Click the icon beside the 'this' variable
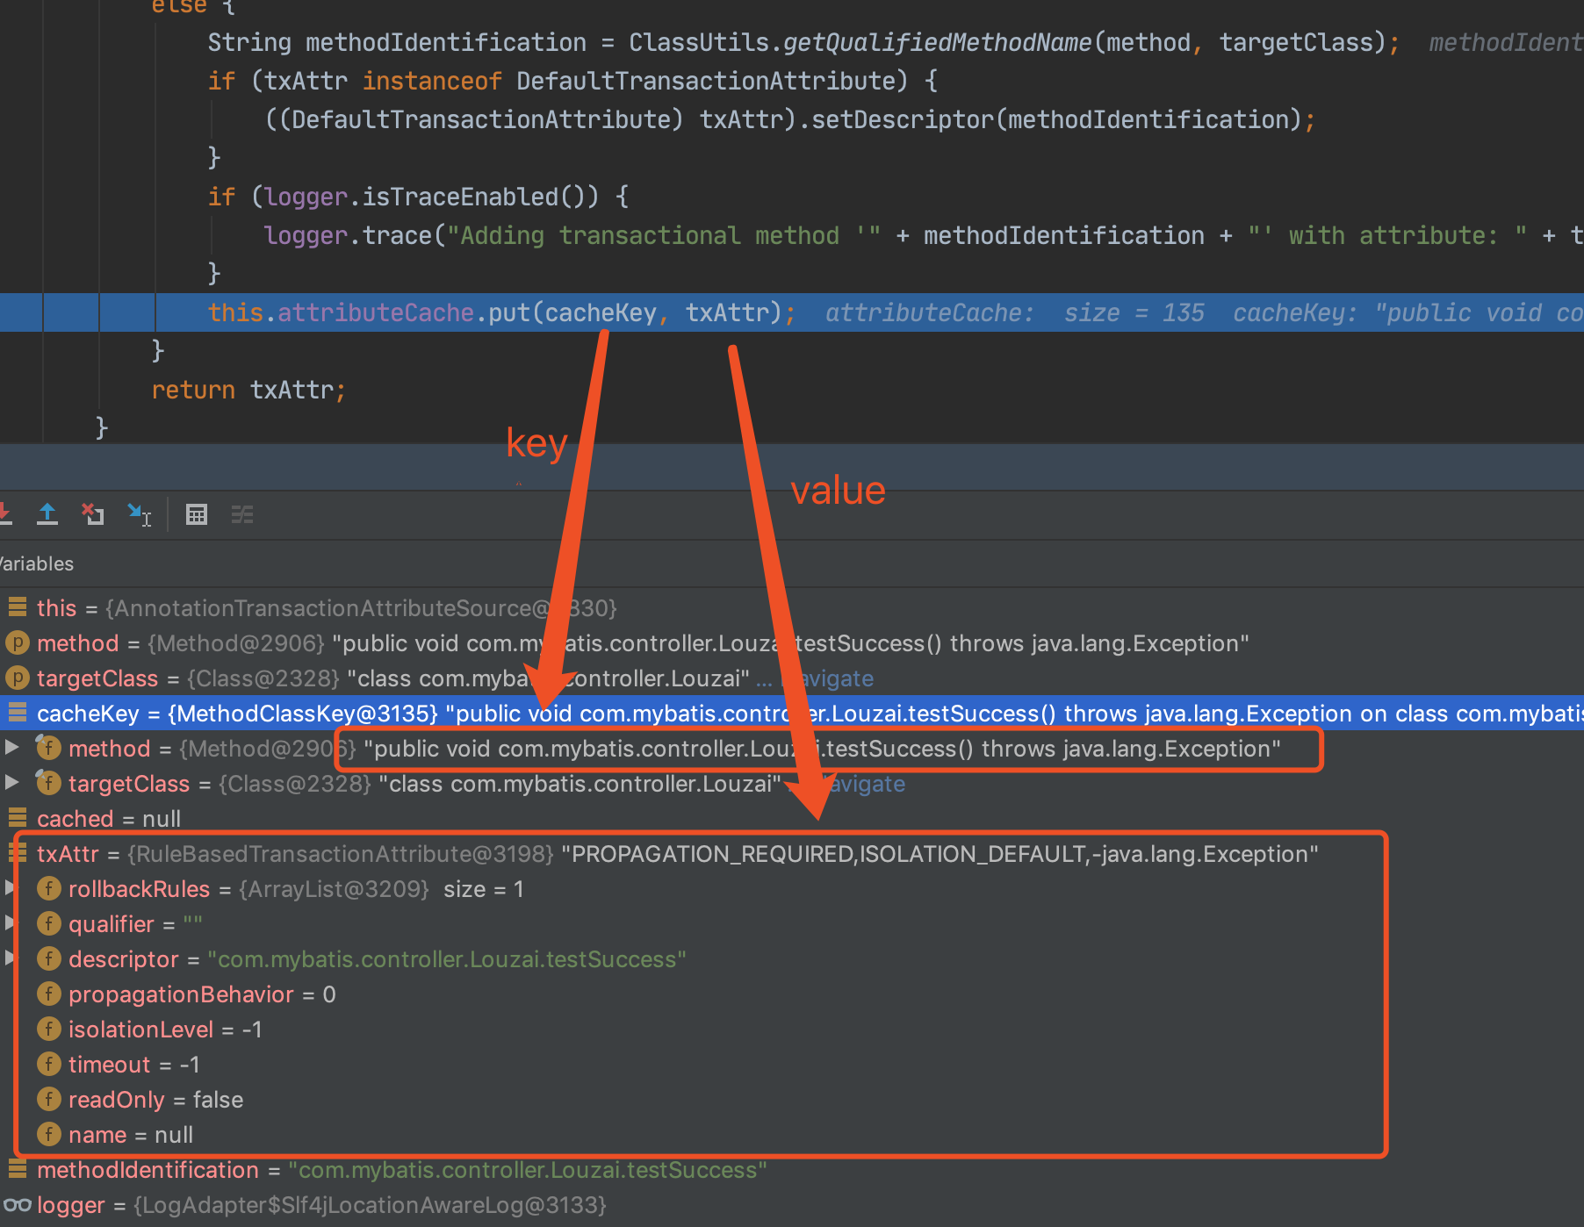 tap(18, 607)
